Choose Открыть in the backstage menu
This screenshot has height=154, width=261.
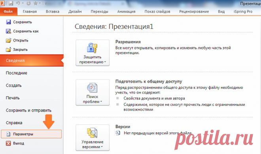21,41
